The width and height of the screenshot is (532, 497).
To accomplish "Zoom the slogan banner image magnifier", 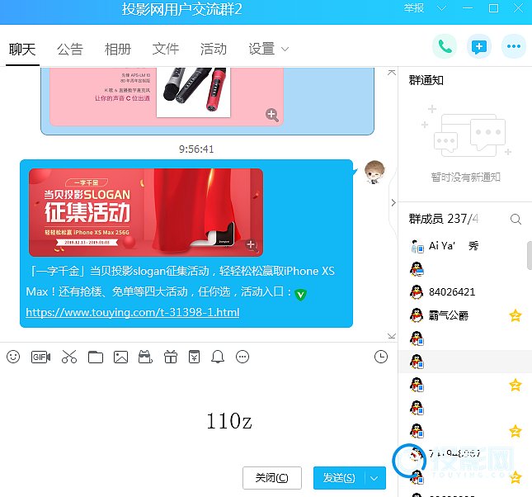I will [252, 246].
